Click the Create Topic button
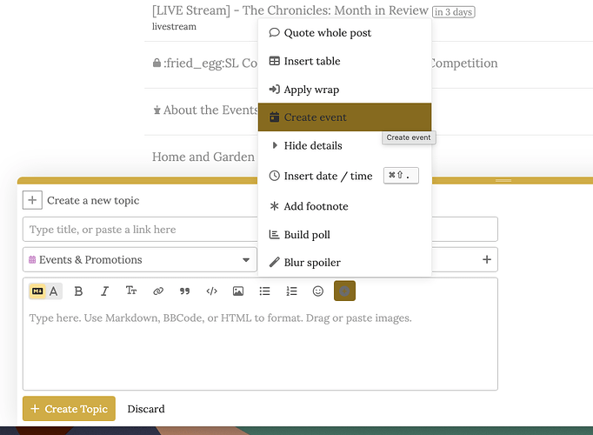 (x=69, y=409)
